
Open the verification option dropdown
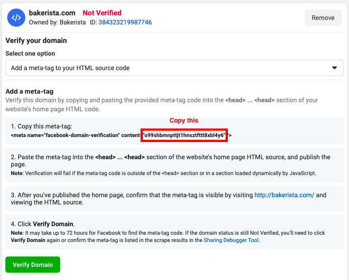pos(174,68)
